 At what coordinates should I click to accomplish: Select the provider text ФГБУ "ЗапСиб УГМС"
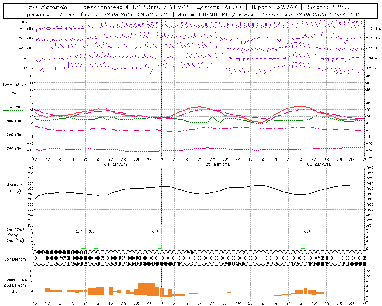(158, 7)
